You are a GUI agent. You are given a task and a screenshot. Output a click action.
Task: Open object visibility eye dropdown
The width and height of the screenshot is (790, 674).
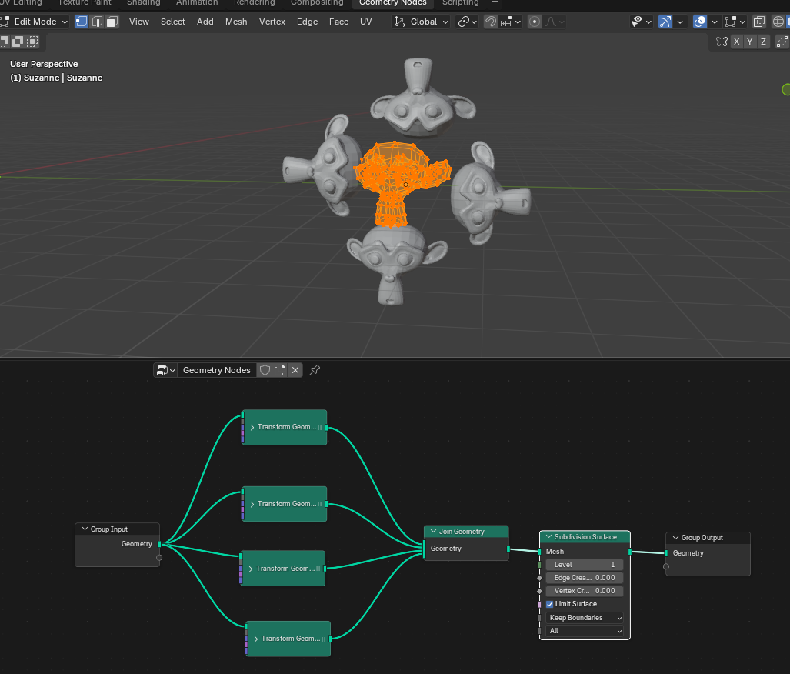(x=642, y=22)
